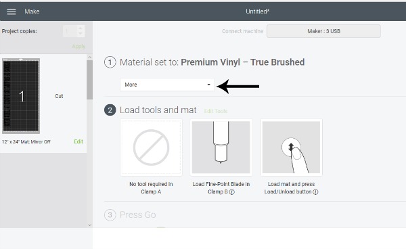Click the no-tool-required circle icon for Clamp A
This screenshot has width=406, height=249.
[x=151, y=148]
